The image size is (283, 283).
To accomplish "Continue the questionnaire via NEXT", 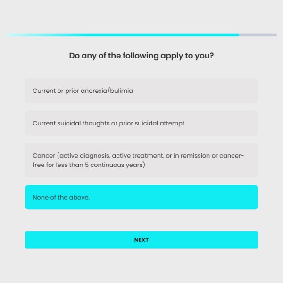I will (141, 240).
